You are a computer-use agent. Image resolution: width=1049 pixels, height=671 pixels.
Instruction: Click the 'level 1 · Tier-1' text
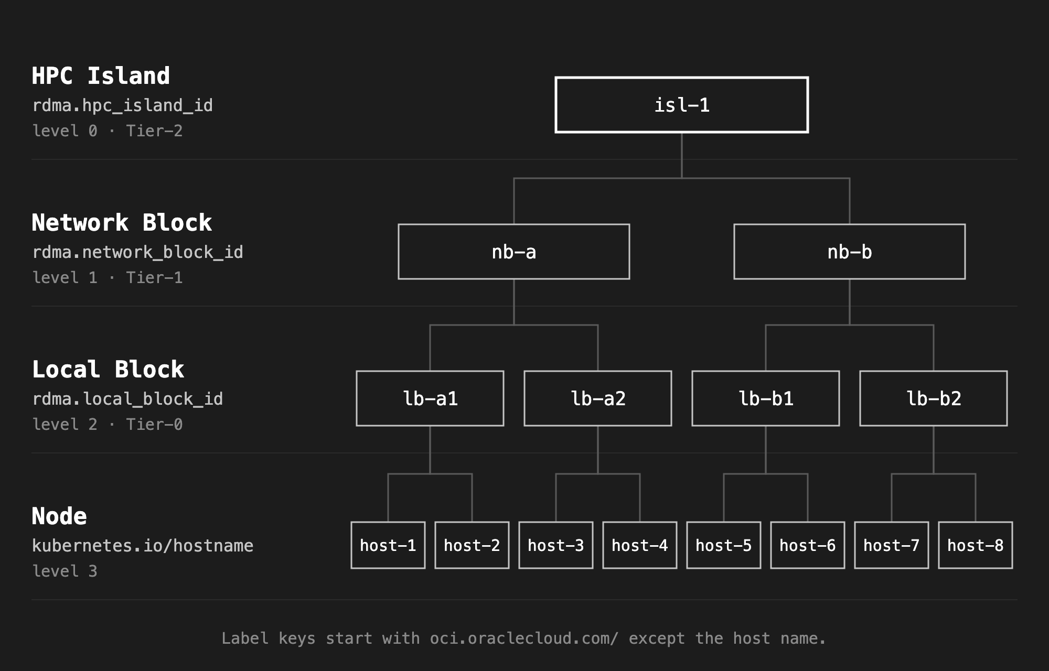coord(108,277)
